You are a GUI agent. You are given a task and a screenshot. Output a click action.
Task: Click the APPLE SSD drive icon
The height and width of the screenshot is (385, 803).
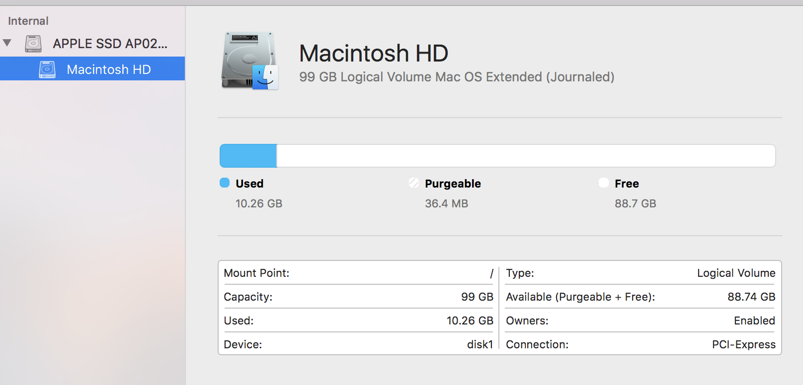(x=33, y=44)
